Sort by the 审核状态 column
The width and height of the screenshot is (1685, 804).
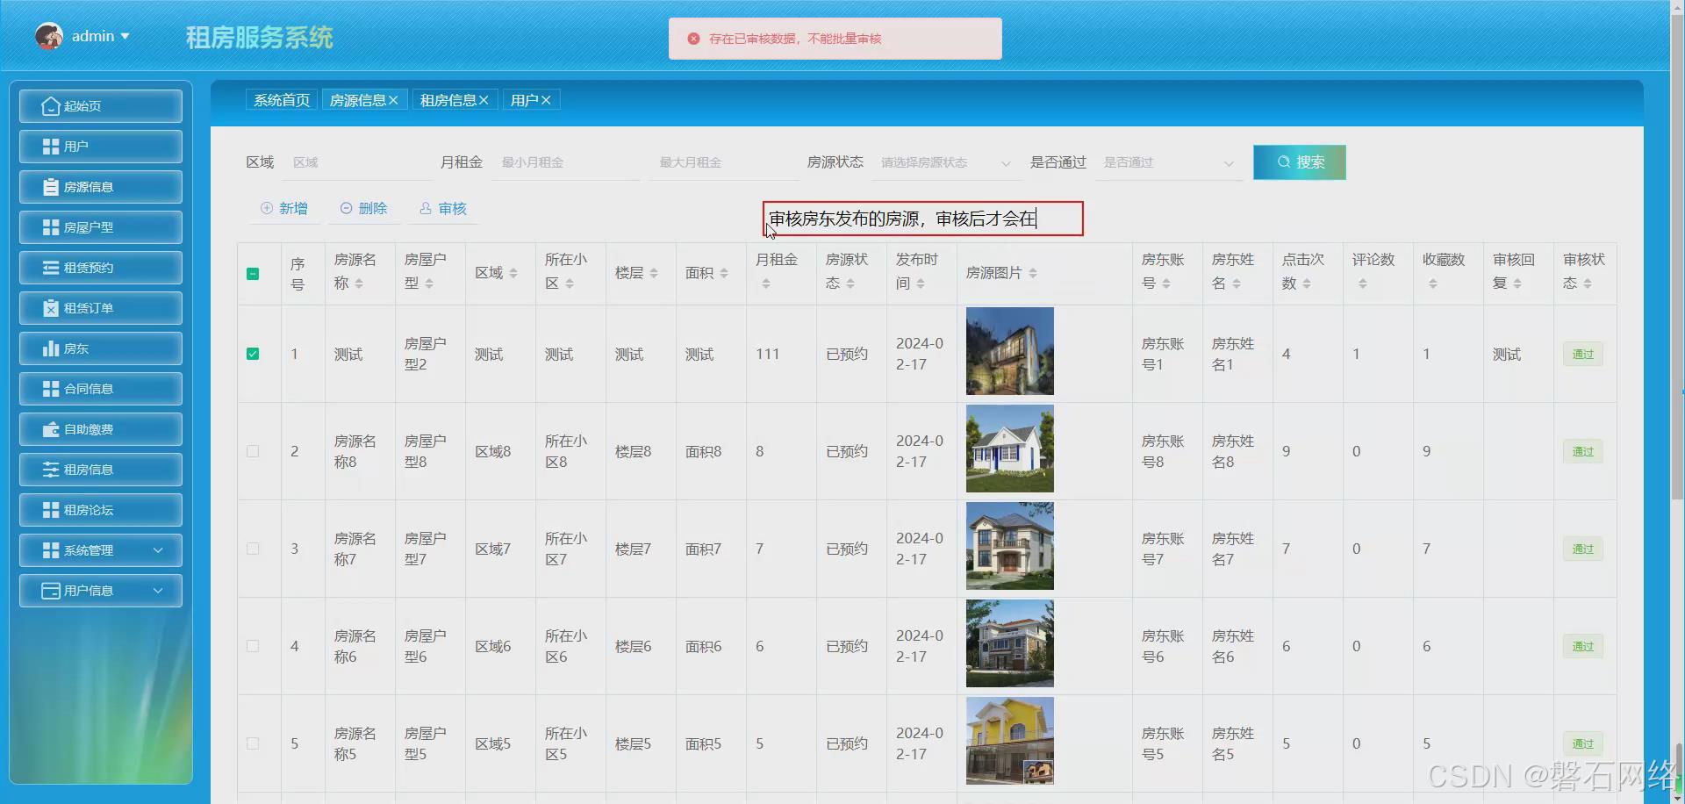(1588, 284)
